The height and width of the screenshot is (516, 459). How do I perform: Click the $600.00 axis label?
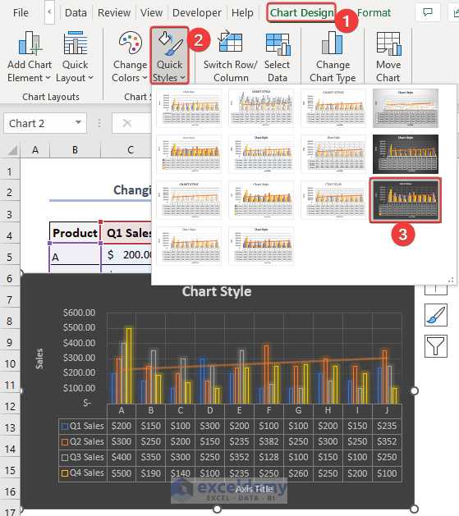point(79,313)
